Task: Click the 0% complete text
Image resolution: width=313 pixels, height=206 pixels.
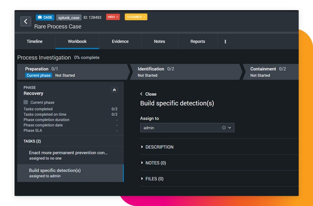Action: coord(86,58)
